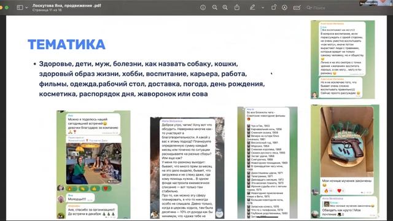
Task: Click the fire reaction under the cake photo
Action: 328,191
